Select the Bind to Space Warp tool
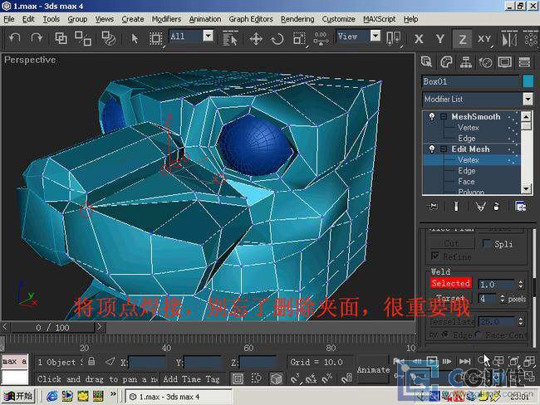The height and width of the screenshot is (405, 540). coord(109,38)
